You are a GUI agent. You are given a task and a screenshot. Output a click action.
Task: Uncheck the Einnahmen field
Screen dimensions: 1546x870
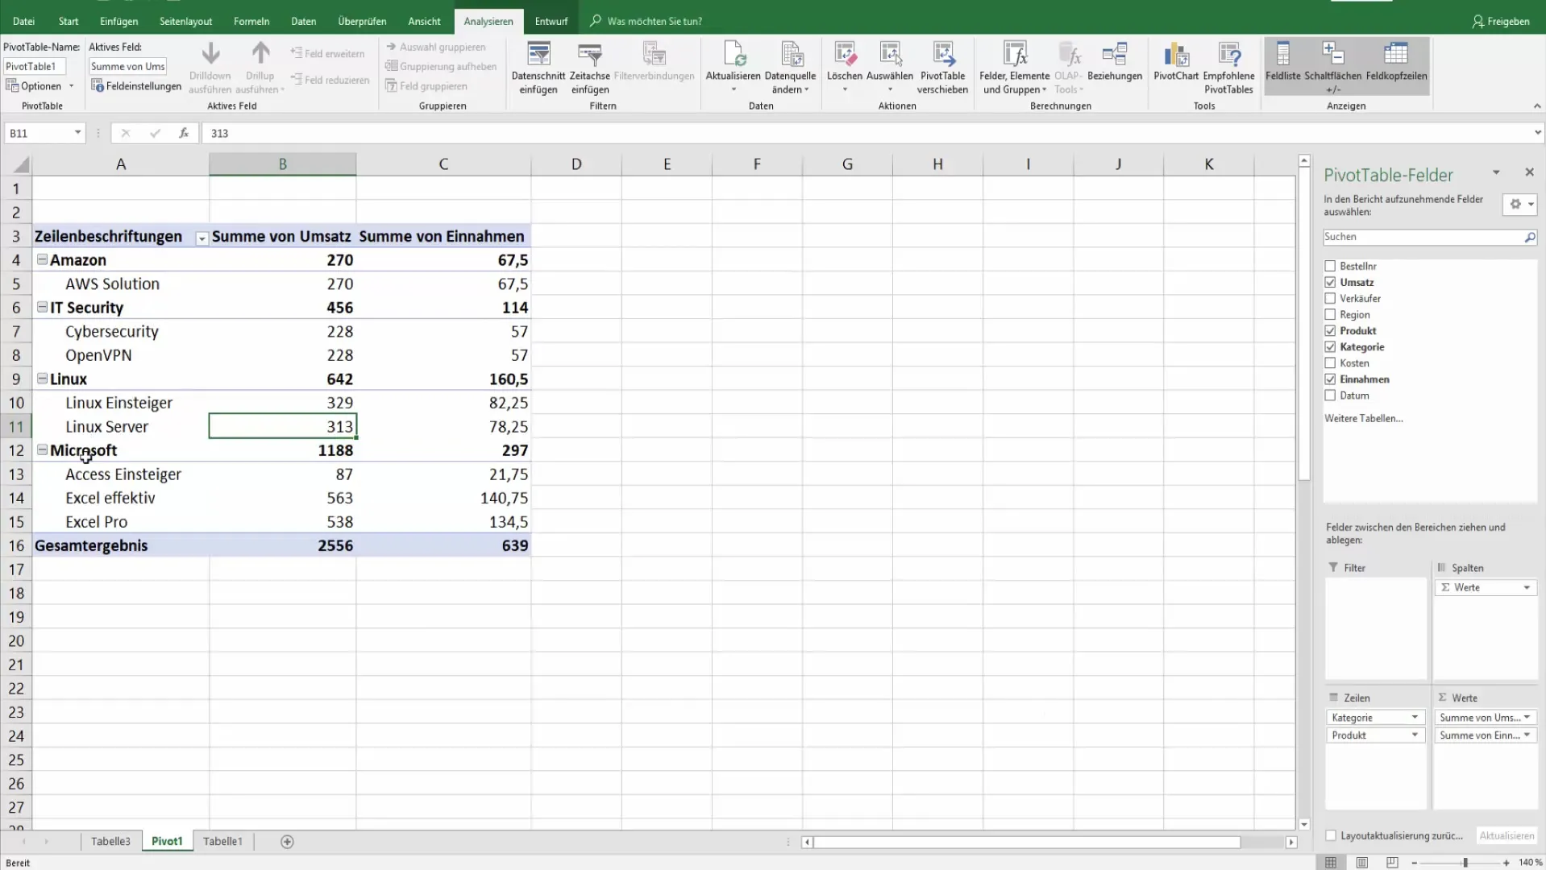[1330, 379]
